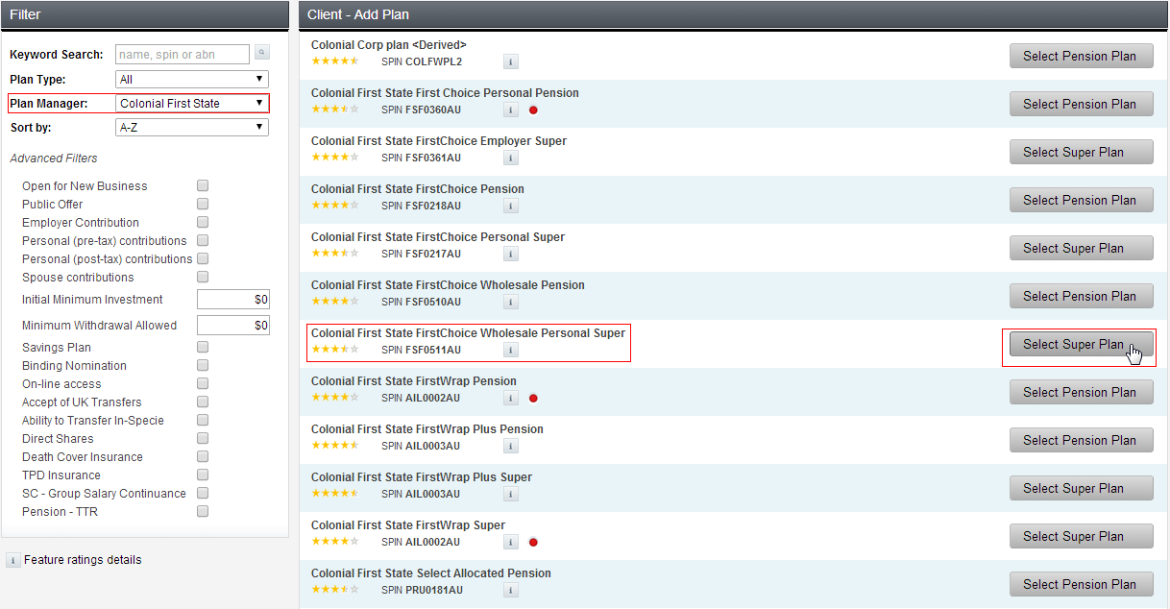Select Pension Plan for FirstChoice Personal Pension
1170x609 pixels.
click(x=1081, y=104)
